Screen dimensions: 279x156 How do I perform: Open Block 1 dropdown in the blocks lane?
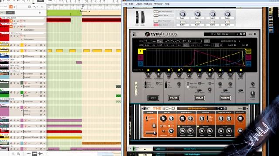[x=89, y=12]
